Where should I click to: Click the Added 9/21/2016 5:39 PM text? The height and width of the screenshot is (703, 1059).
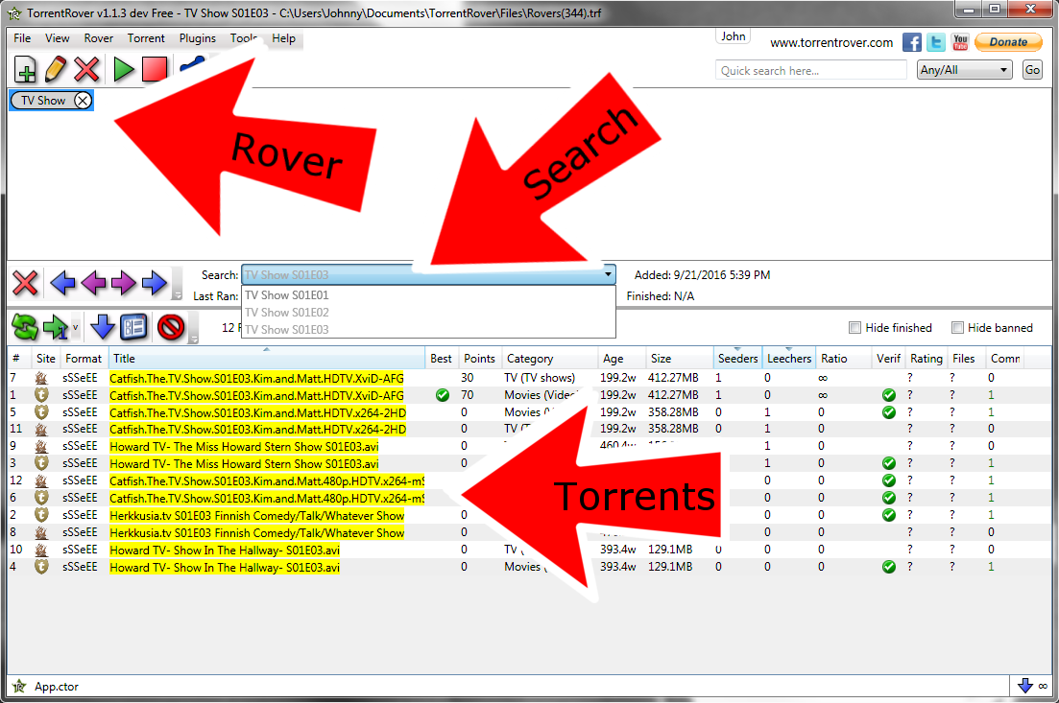click(x=703, y=274)
